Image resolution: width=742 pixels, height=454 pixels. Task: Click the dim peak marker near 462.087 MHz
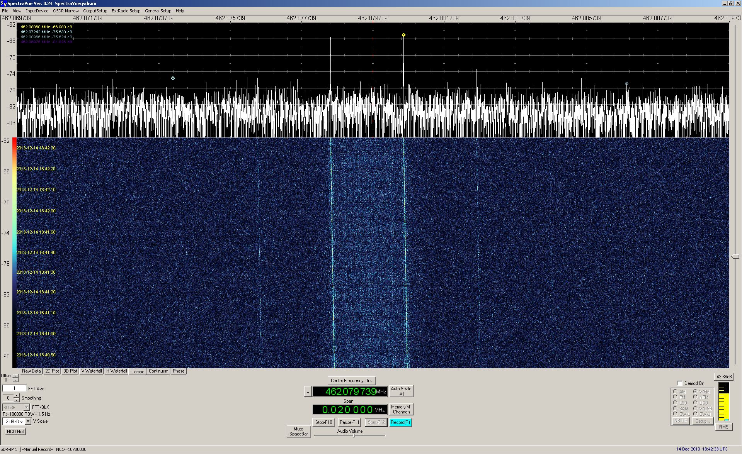point(626,84)
